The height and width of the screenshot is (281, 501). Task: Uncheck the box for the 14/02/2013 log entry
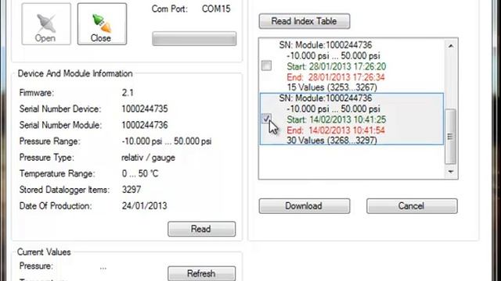tap(266, 119)
